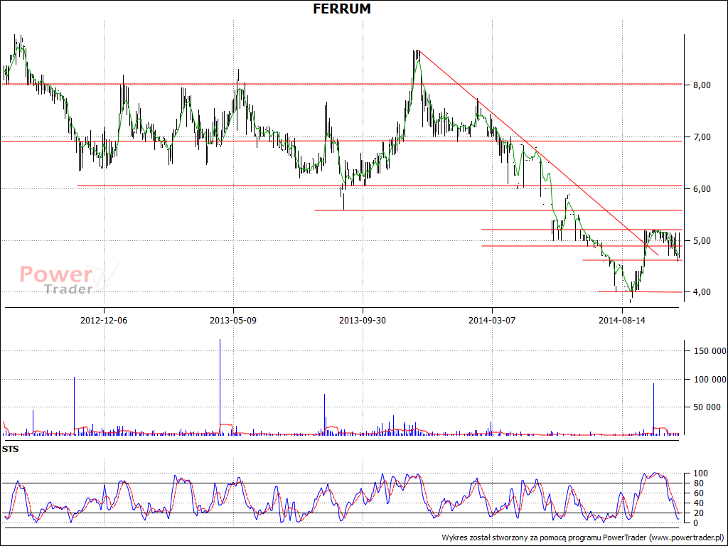This screenshot has height=546, width=728.
Task: Click the 60 level on STS axis
Action: 698,493
